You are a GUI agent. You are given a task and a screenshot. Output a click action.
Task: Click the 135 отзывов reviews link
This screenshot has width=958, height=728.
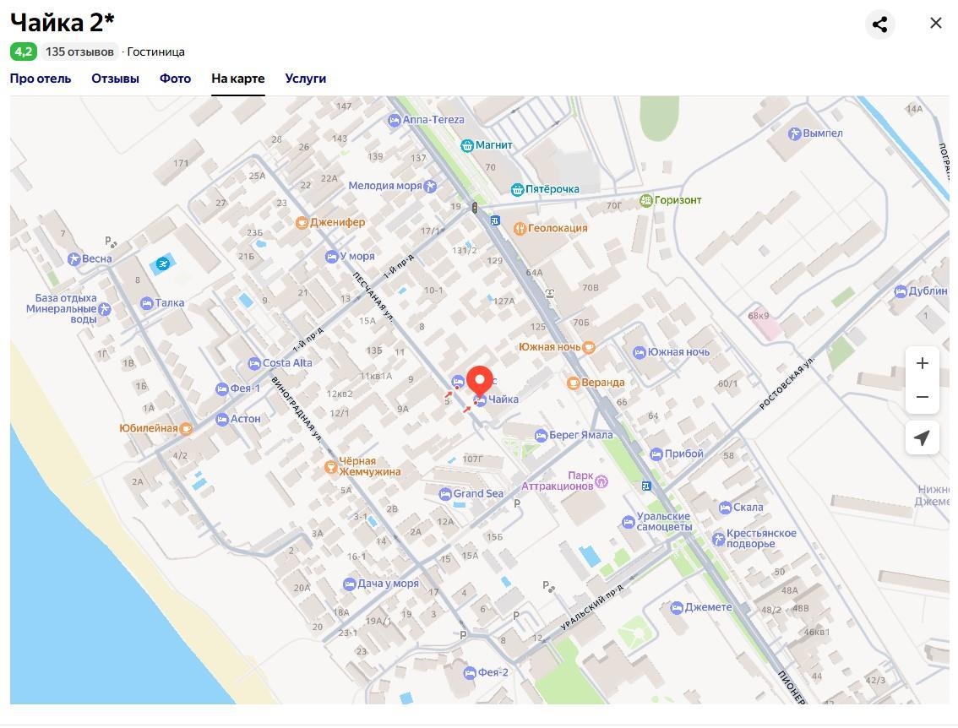pos(79,52)
